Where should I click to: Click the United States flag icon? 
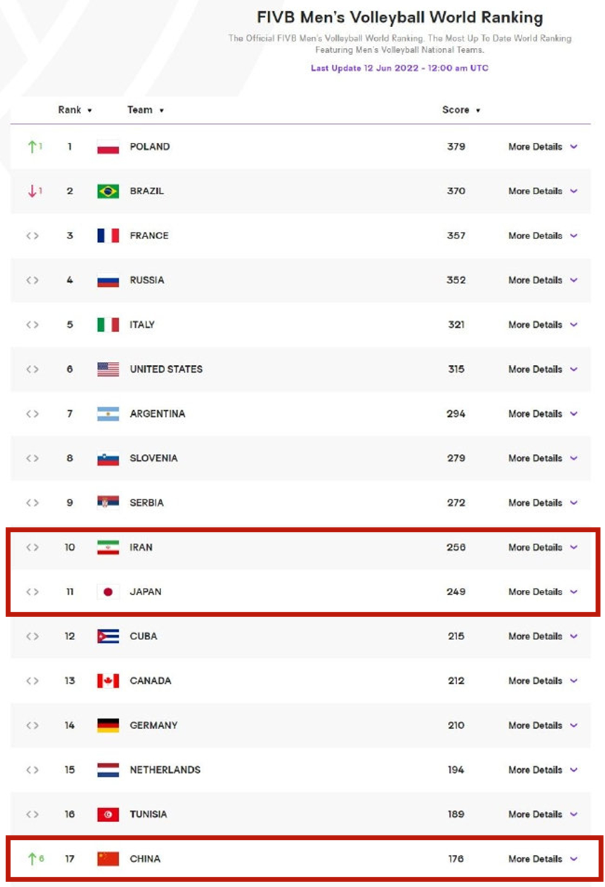tap(108, 369)
